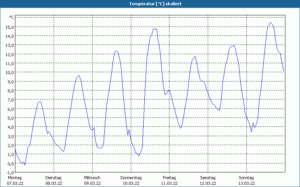Click the '1,0' y-axis value
Viewport: 300px width, 187px height.
tap(10, 155)
